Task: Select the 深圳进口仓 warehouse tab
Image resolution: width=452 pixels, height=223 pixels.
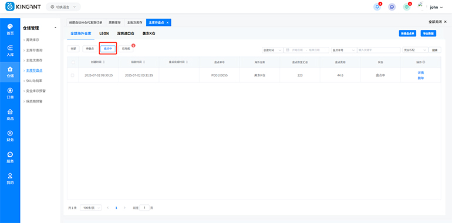Action: 126,33
